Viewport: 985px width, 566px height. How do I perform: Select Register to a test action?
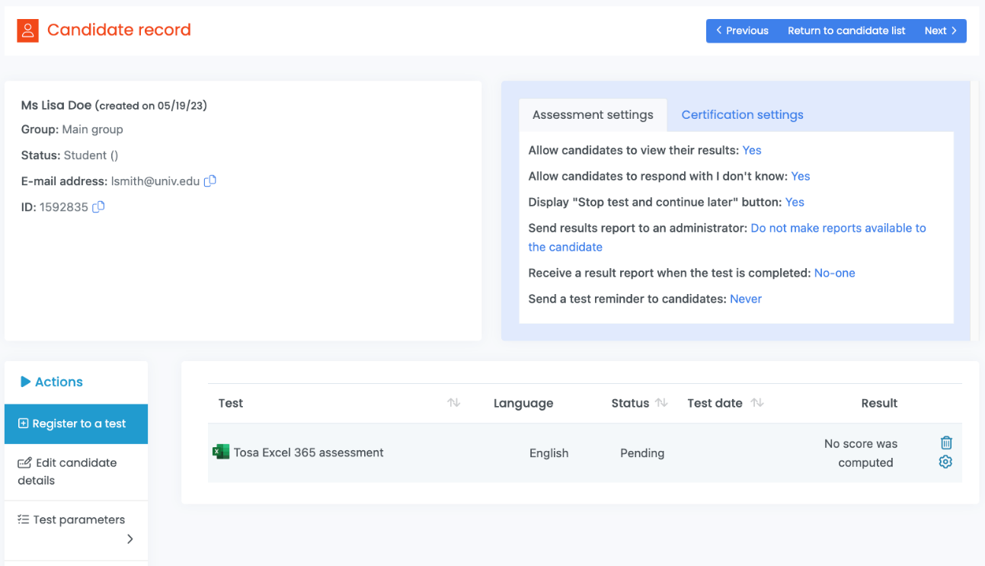tap(76, 424)
